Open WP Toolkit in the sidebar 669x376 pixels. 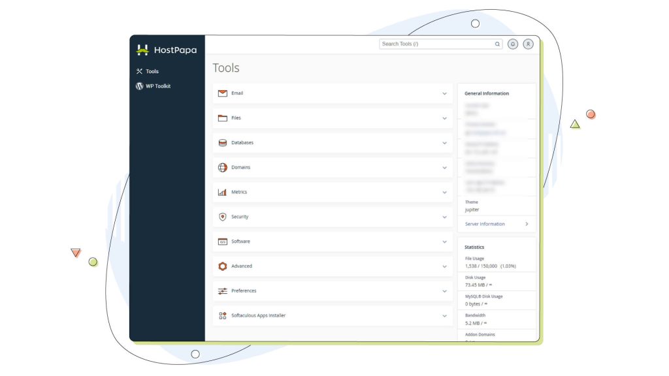[x=153, y=86]
